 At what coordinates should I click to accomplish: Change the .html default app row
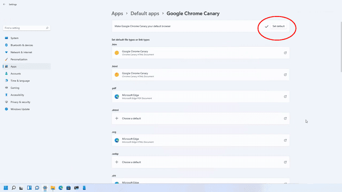coord(201,75)
